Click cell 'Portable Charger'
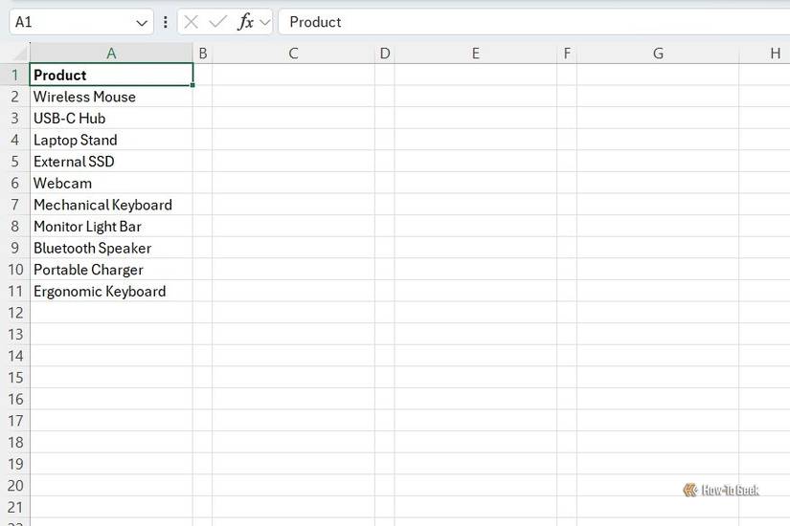Image resolution: width=790 pixels, height=526 pixels. pyautogui.click(x=111, y=270)
